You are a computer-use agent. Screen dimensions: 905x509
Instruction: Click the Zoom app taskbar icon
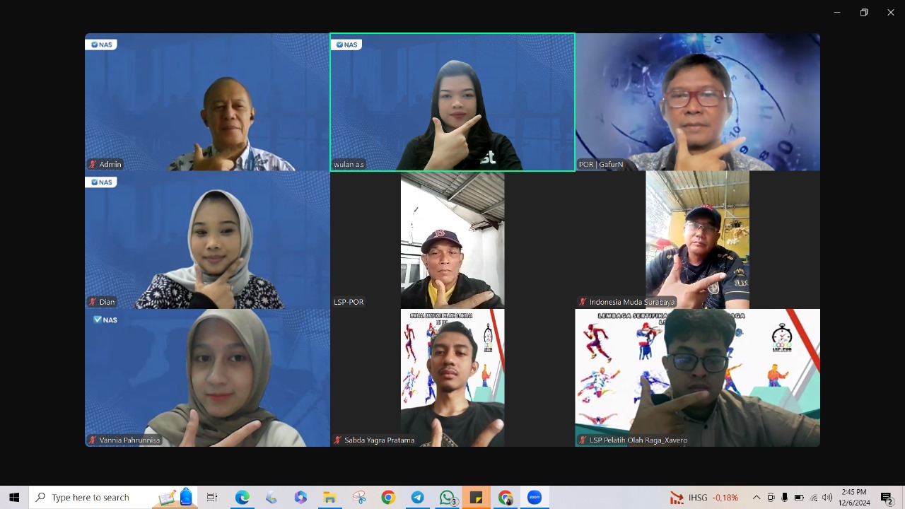[x=535, y=498]
